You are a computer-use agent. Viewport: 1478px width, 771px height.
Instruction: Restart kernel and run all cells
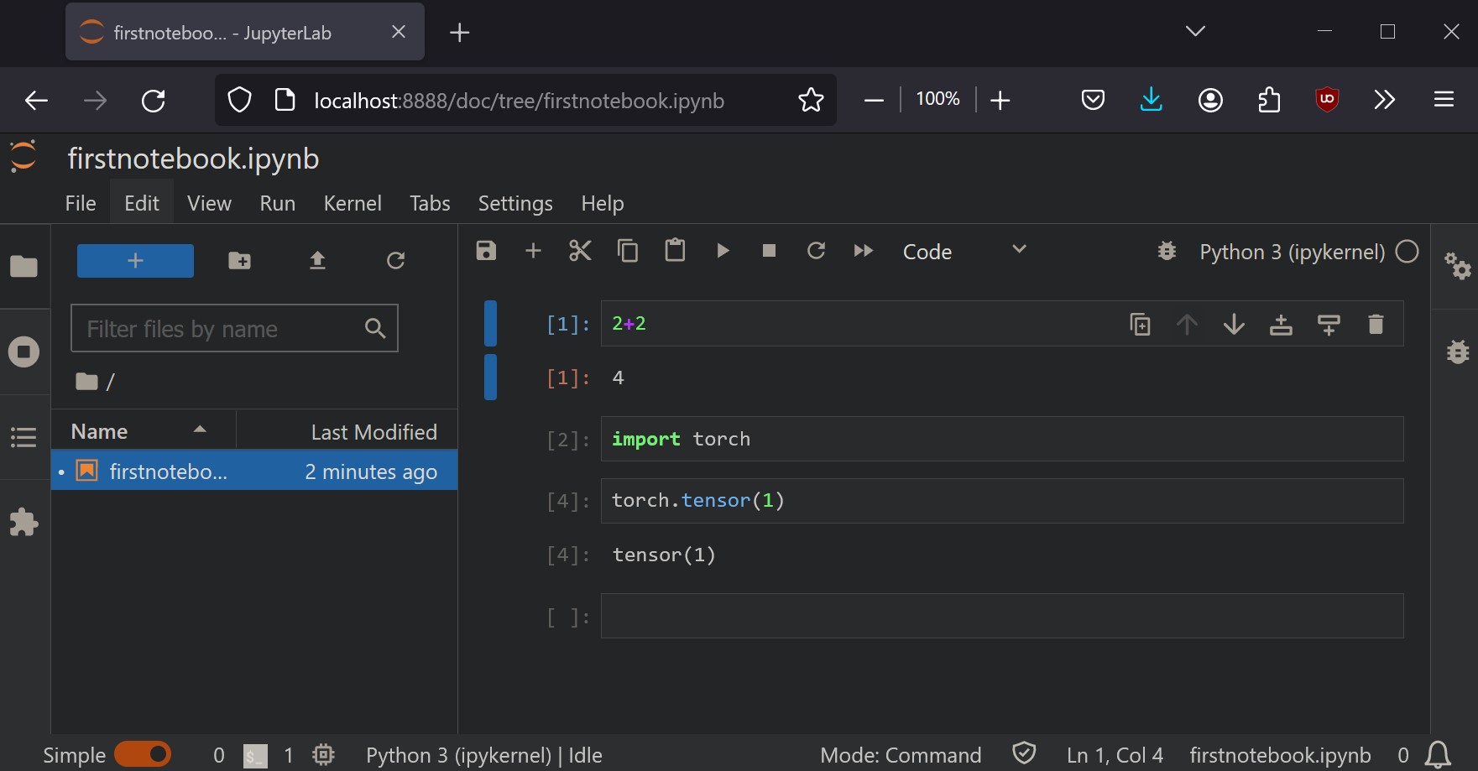coord(863,251)
